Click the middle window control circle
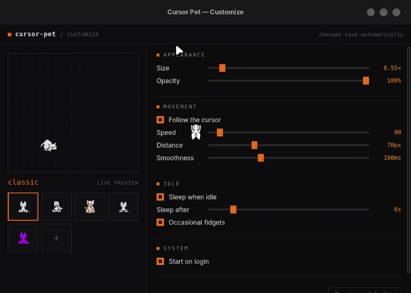This screenshot has width=411, height=293. pos(384,12)
